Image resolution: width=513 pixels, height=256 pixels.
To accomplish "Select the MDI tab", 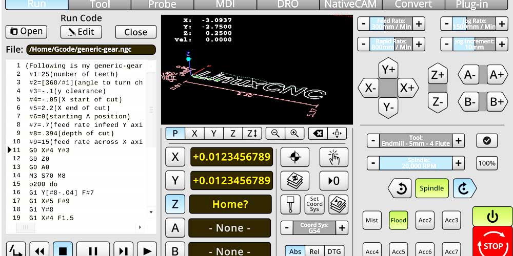I will pyautogui.click(x=225, y=5).
